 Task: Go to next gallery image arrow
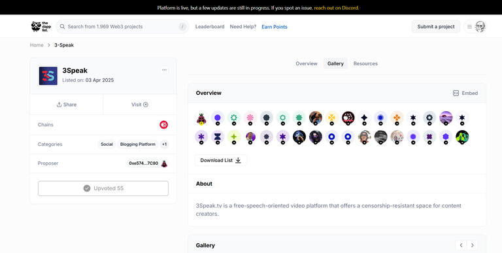tap(473, 245)
